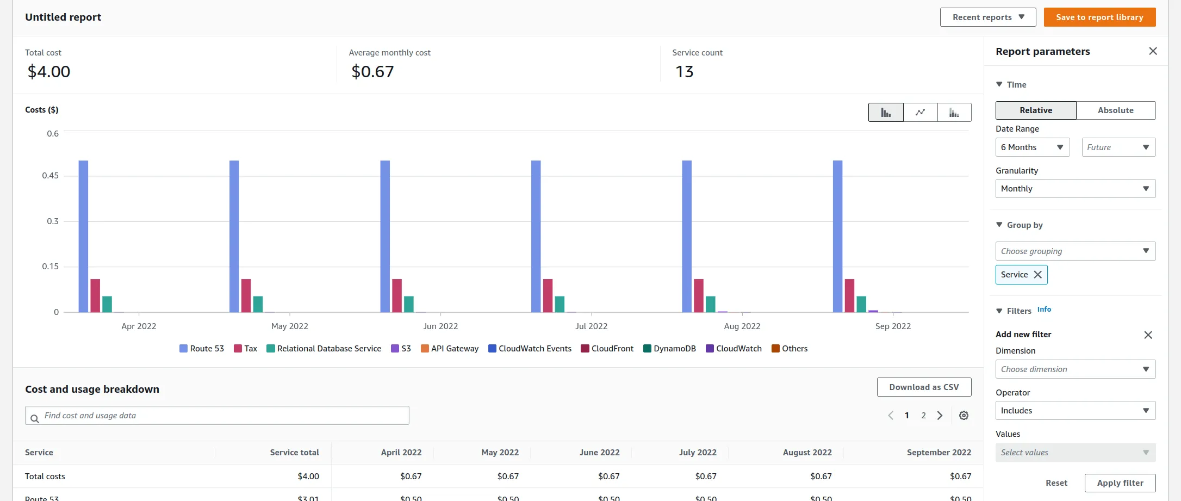The image size is (1181, 501).
Task: Go to page 2 of breakdown
Action: (x=923, y=416)
